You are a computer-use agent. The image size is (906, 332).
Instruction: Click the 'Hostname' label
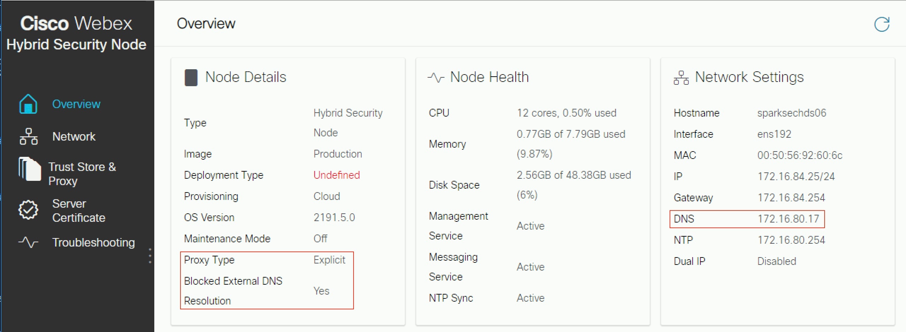[x=696, y=113]
